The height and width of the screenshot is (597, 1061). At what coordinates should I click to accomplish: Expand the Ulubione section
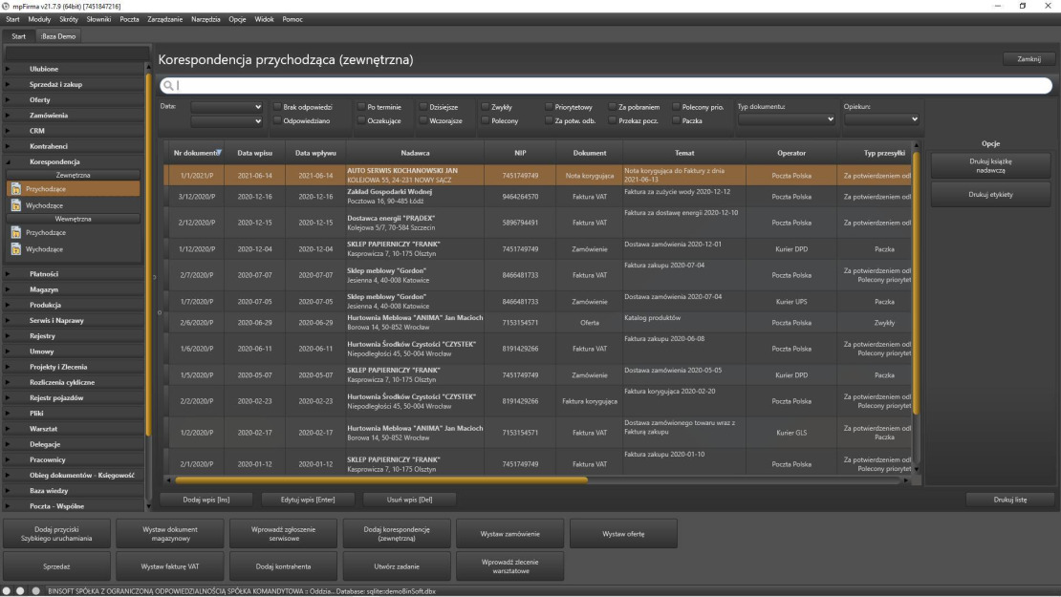(8, 69)
